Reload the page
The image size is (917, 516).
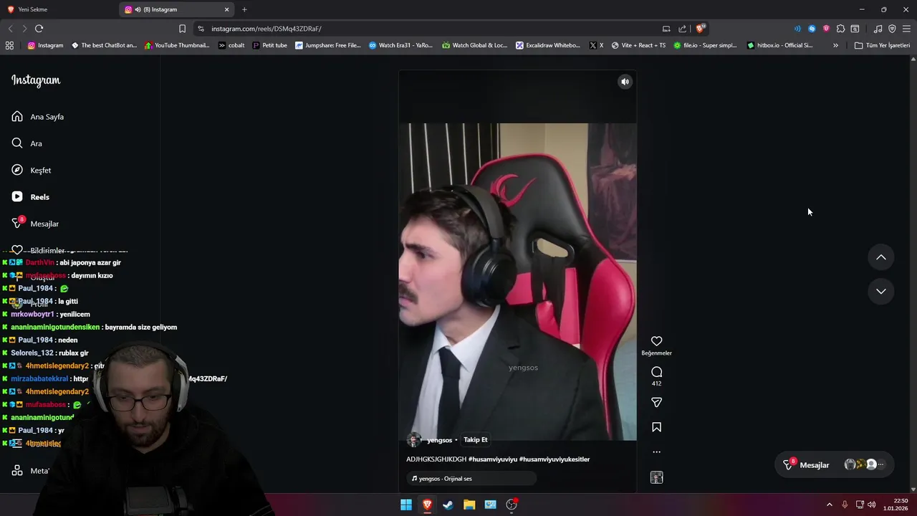pos(39,29)
